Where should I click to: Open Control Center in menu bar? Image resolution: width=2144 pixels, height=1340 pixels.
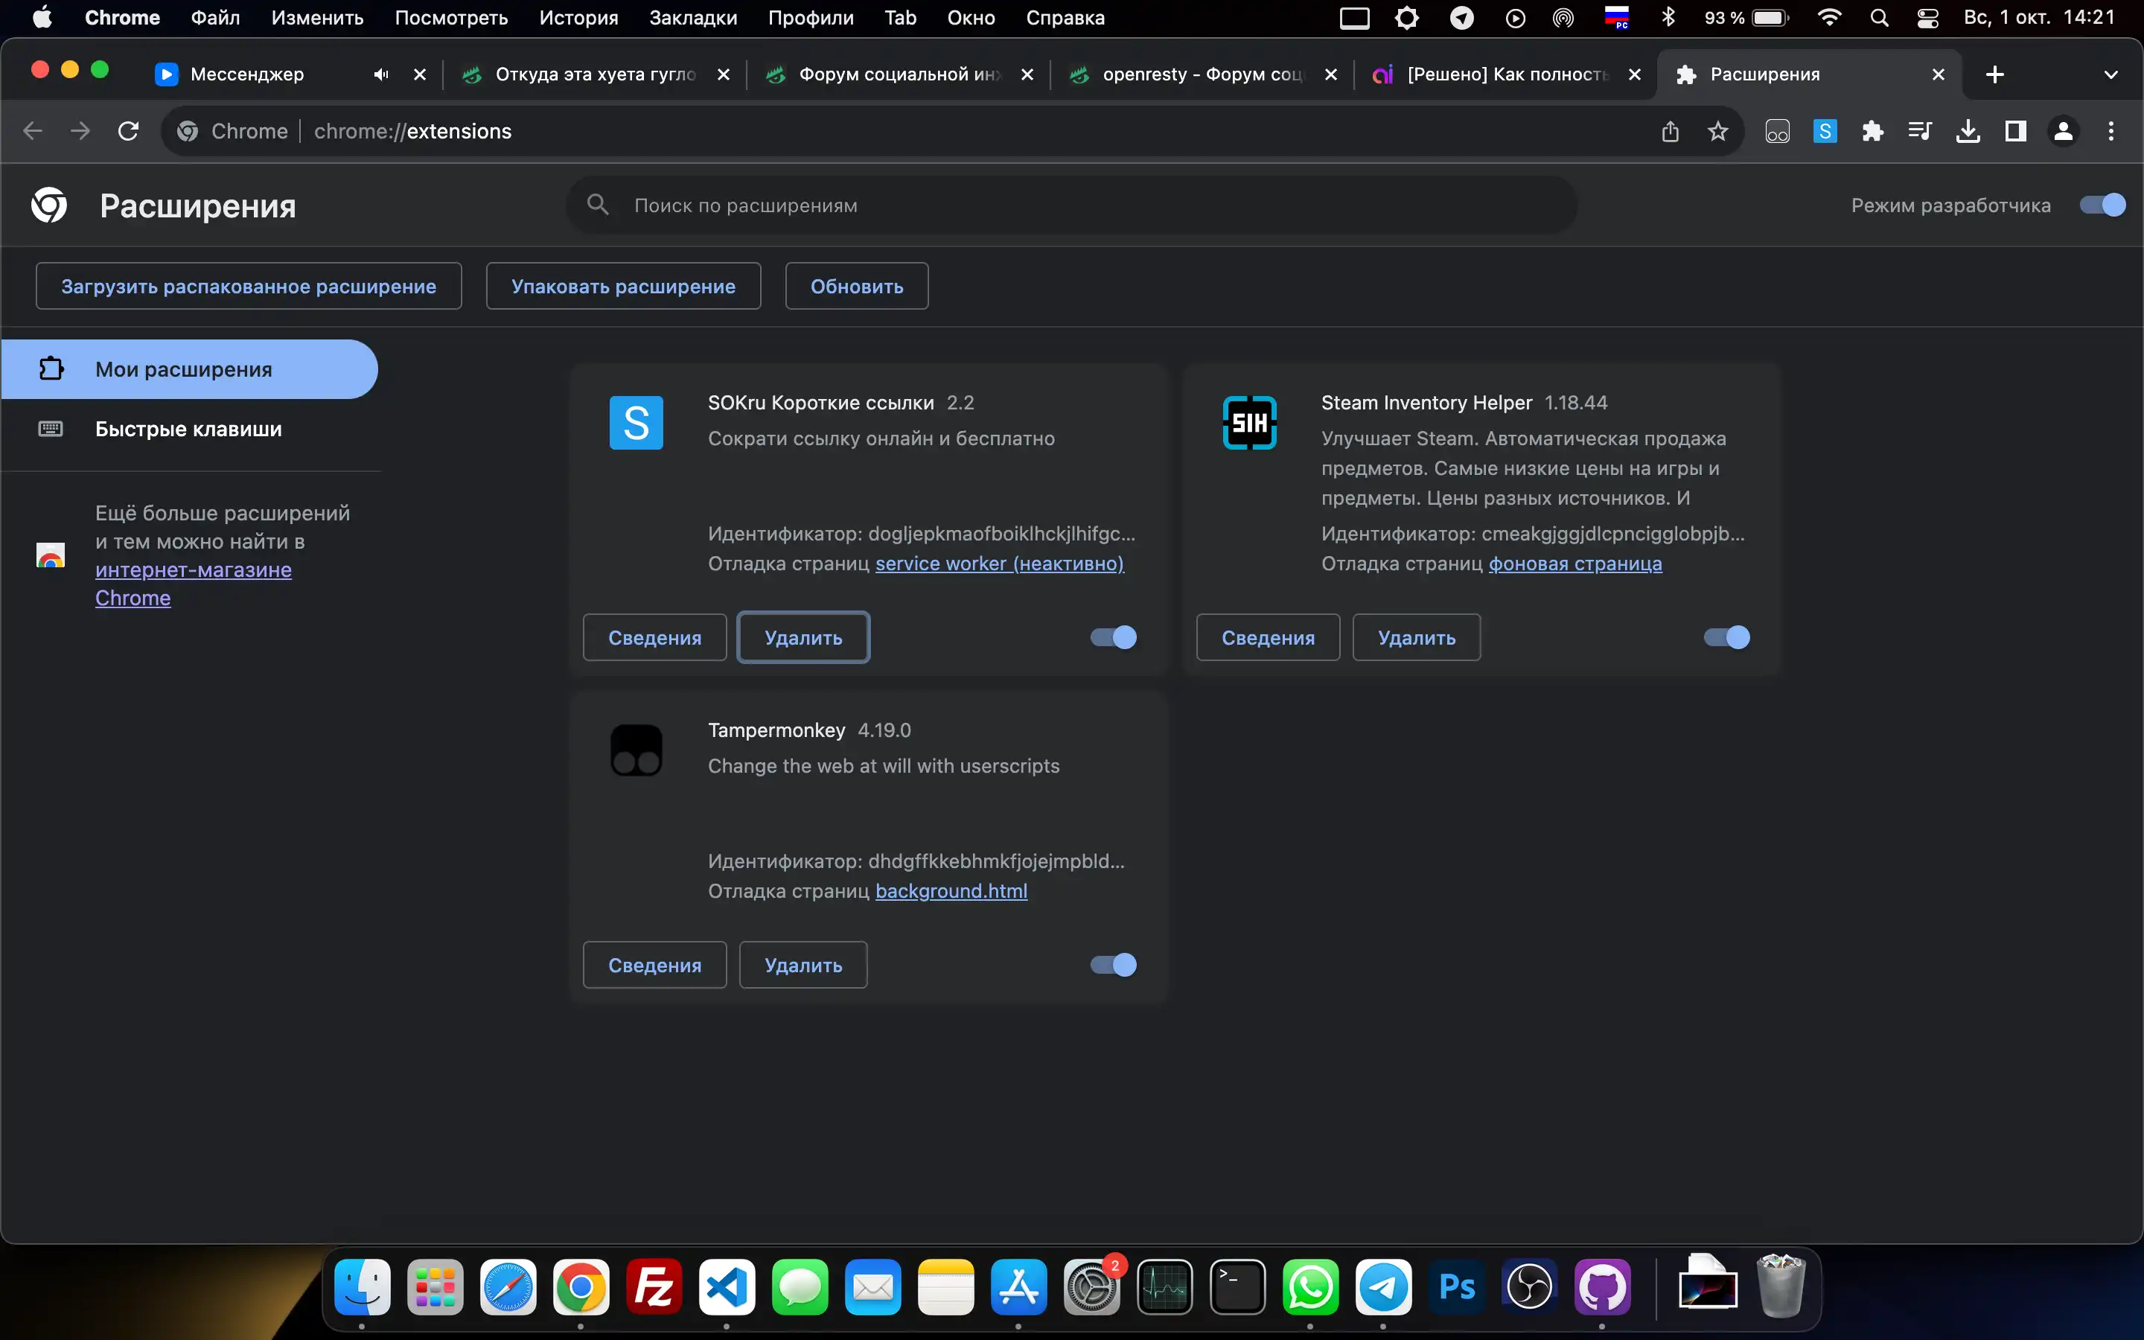coord(1928,18)
